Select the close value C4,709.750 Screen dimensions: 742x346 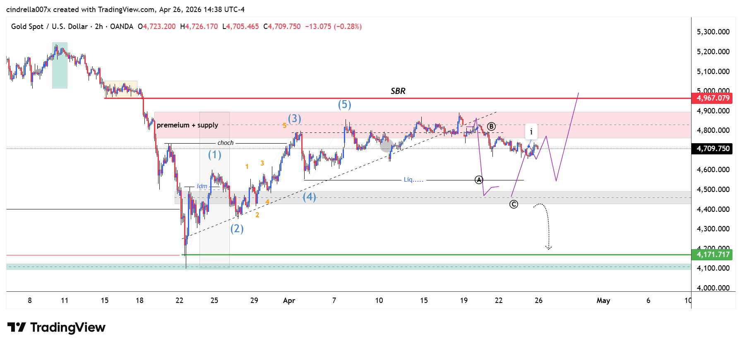coord(282,26)
